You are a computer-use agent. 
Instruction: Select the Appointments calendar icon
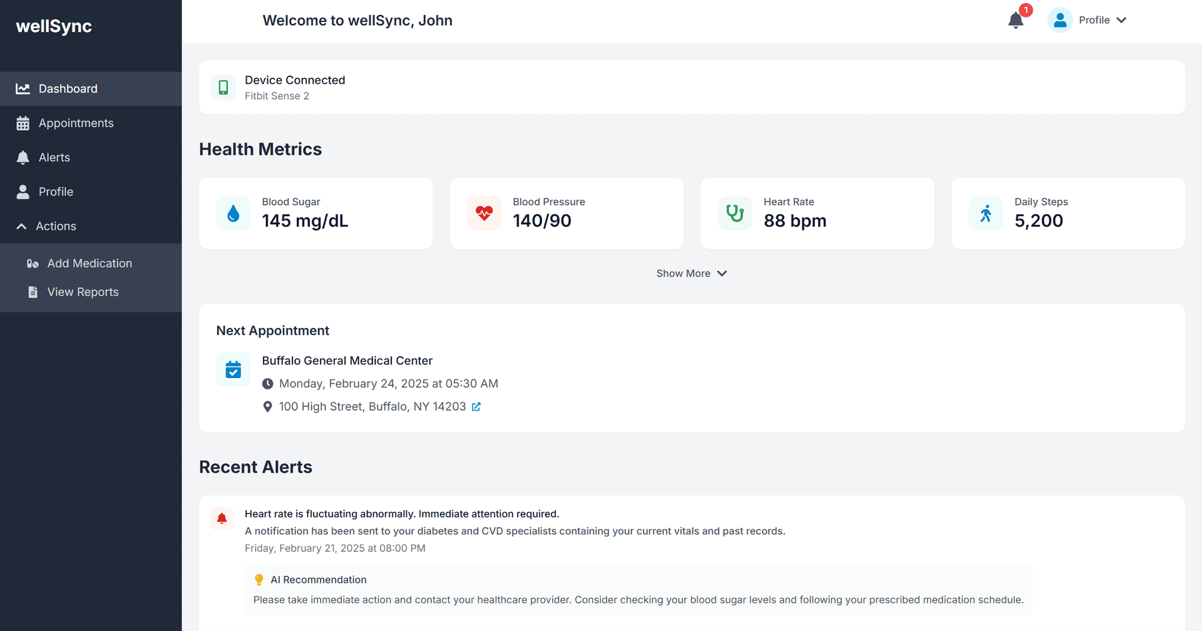23,123
